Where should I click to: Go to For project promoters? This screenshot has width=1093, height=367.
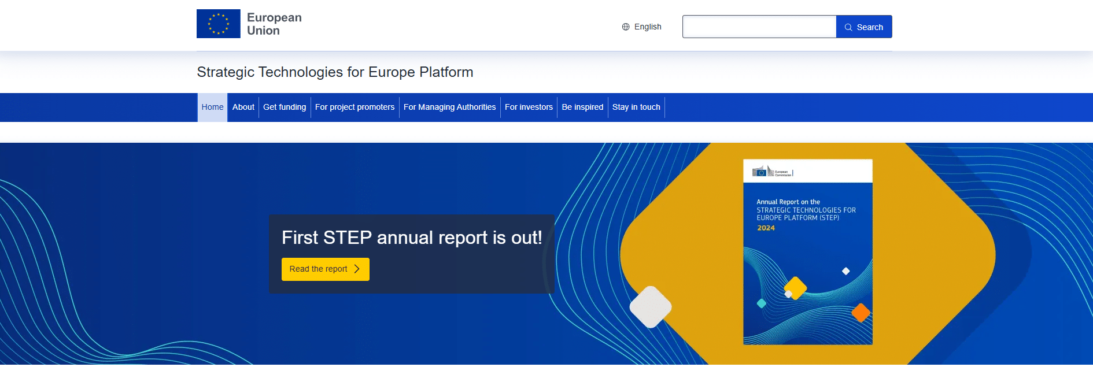[355, 107]
